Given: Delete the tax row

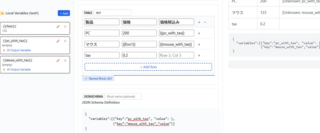Looking at the screenshot, I should 199,55.
